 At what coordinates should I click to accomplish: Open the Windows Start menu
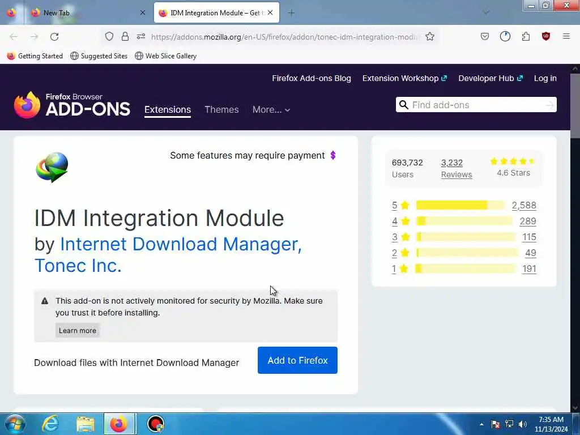(x=15, y=424)
